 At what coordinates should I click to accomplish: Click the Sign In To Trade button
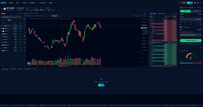pyautogui.click(x=190, y=41)
